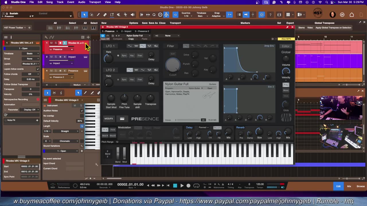Switch voice mode to Mono
Viewport: 367px width, 206px height.
point(286,90)
